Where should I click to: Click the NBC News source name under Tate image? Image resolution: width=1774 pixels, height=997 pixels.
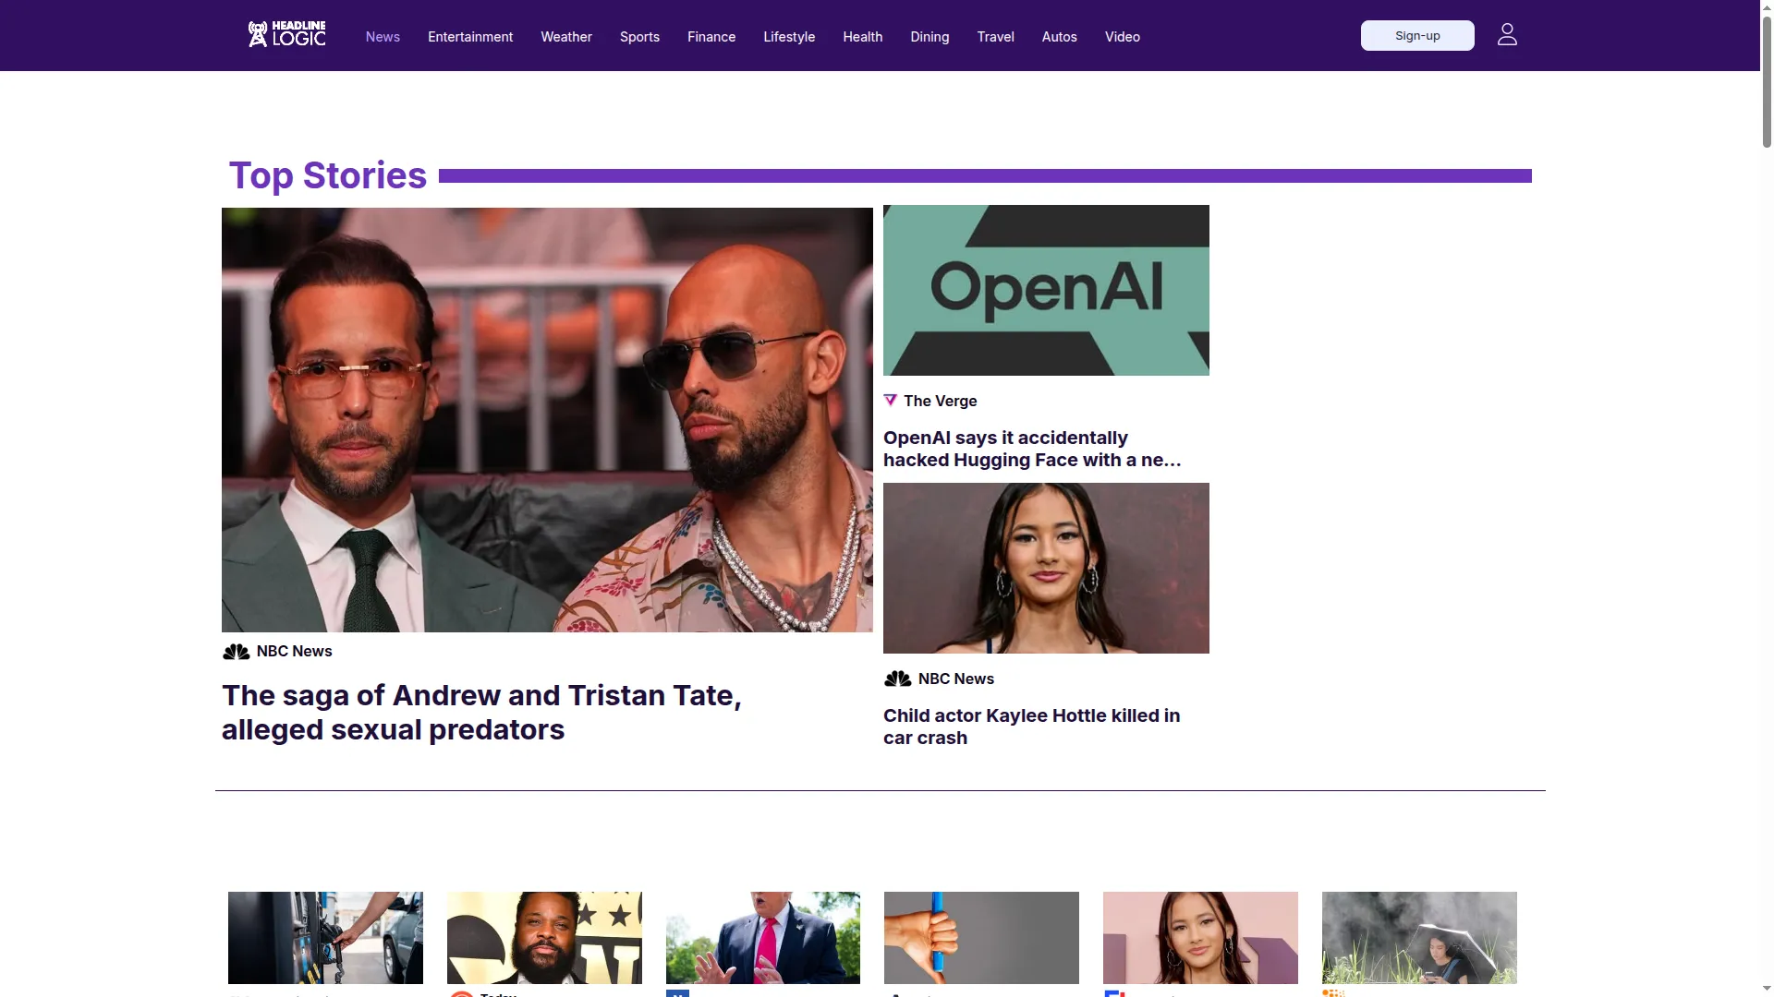pos(294,652)
